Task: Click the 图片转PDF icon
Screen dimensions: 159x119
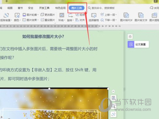Action: point(126,15)
